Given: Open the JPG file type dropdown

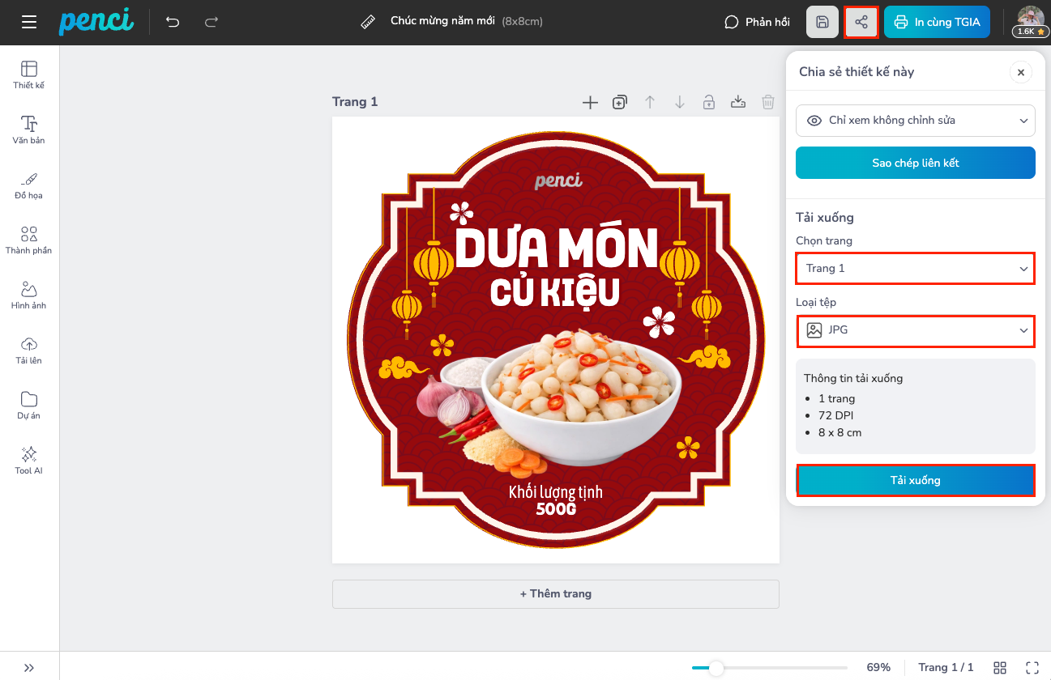Looking at the screenshot, I should click(916, 330).
